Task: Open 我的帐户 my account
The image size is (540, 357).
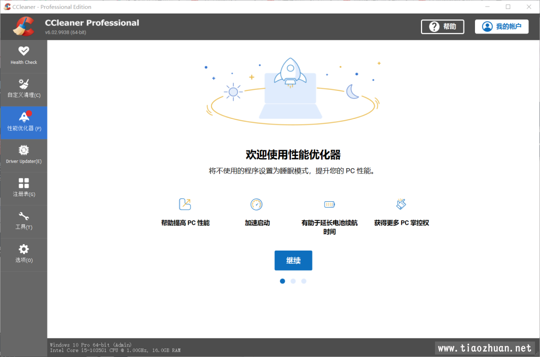Action: 501,26
